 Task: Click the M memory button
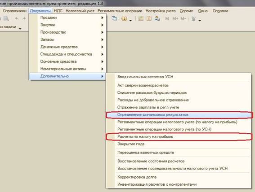[x=167, y=19]
